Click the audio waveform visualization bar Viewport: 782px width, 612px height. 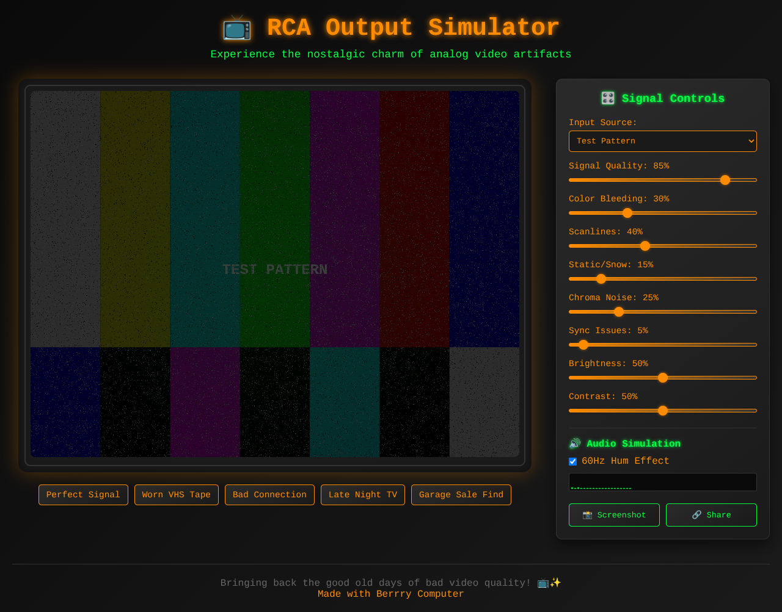(x=662, y=482)
